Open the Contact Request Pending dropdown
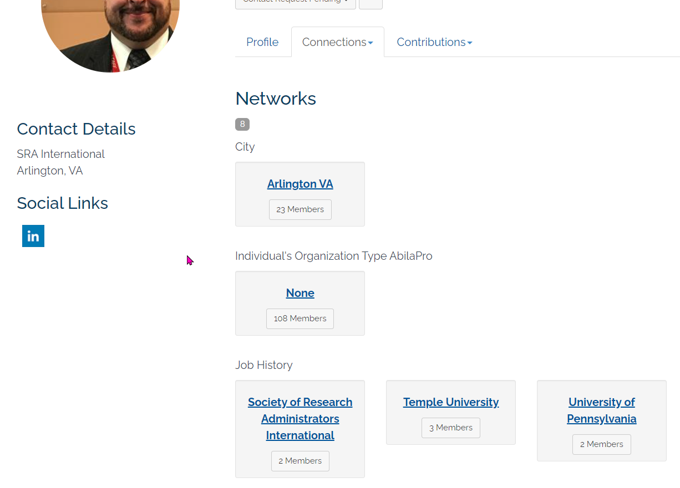Screen dimensions: 680x488 tap(296, 3)
